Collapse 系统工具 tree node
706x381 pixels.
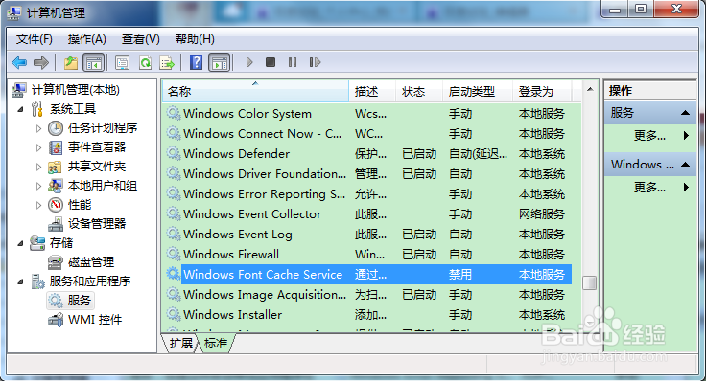21,109
